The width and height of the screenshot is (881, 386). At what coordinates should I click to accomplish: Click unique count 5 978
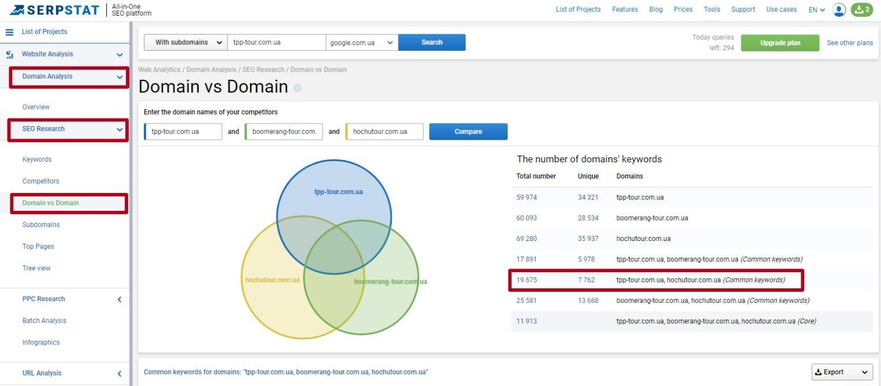pos(586,259)
